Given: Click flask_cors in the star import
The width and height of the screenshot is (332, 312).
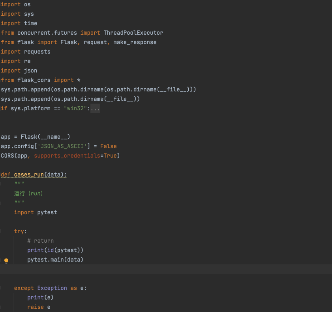Looking at the screenshot, I should tap(34, 80).
